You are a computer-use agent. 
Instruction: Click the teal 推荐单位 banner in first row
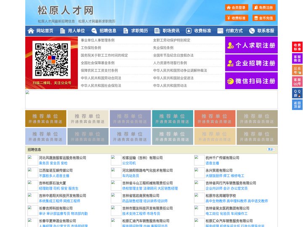tap(173, 119)
